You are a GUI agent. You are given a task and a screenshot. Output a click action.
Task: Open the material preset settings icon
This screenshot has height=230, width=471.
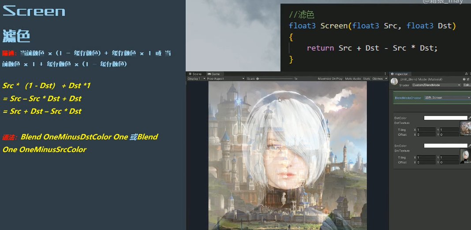pyautogui.click(x=468, y=79)
